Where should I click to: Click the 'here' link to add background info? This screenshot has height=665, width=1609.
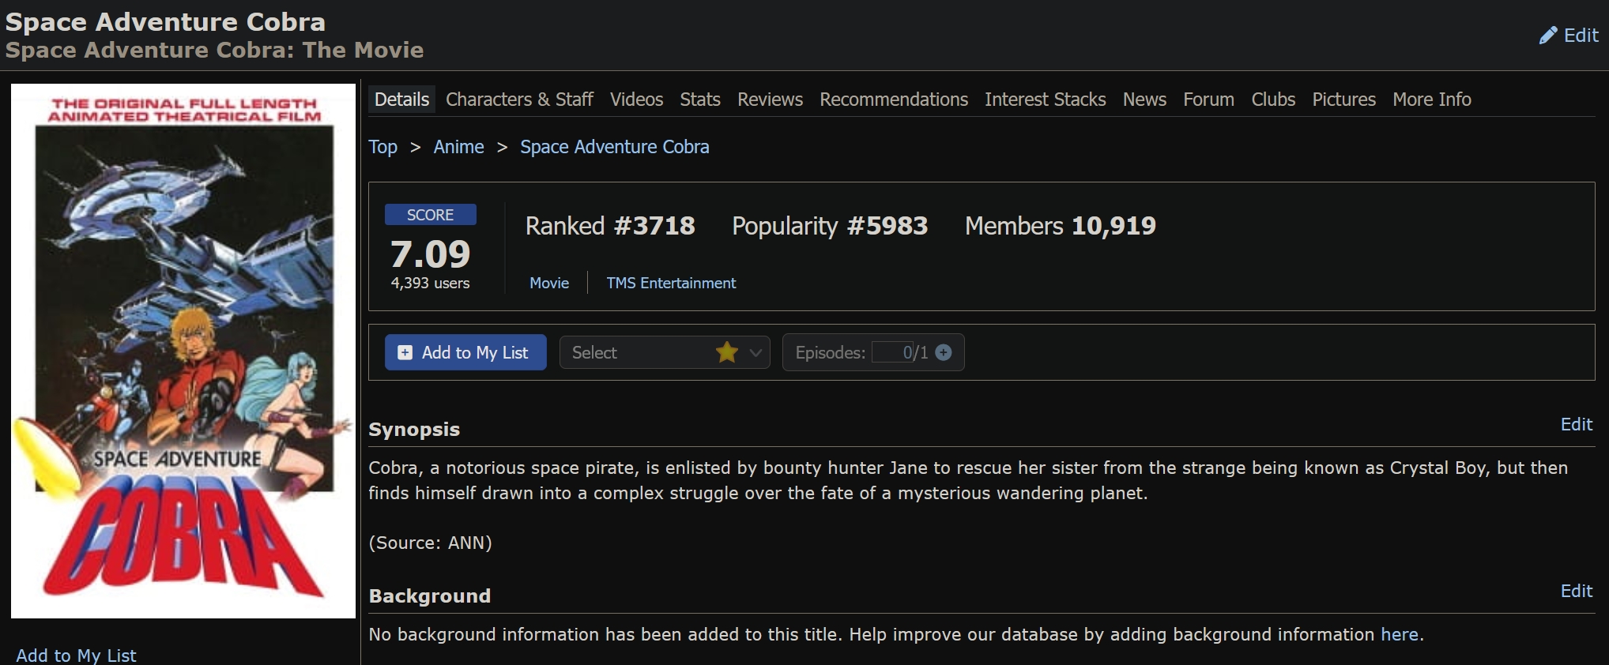click(x=1399, y=635)
